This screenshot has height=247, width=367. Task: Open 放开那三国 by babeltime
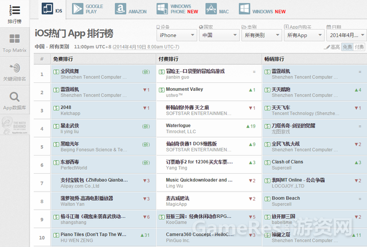click(x=283, y=217)
